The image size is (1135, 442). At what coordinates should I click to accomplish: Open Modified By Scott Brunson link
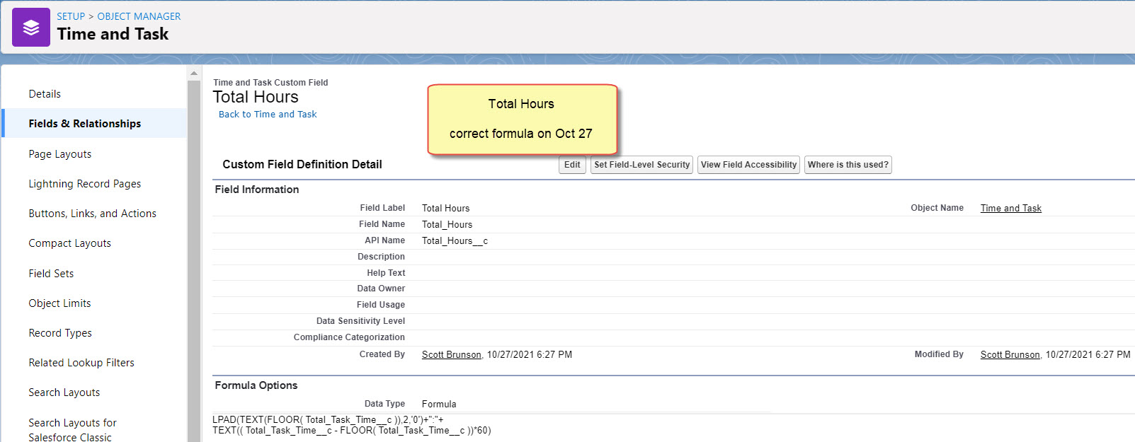(x=1010, y=355)
